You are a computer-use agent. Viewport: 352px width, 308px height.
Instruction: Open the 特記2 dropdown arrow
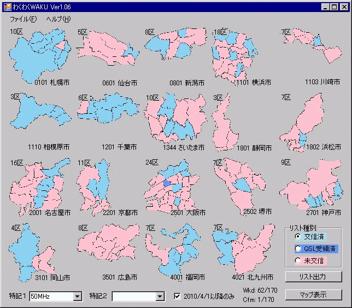point(160,297)
